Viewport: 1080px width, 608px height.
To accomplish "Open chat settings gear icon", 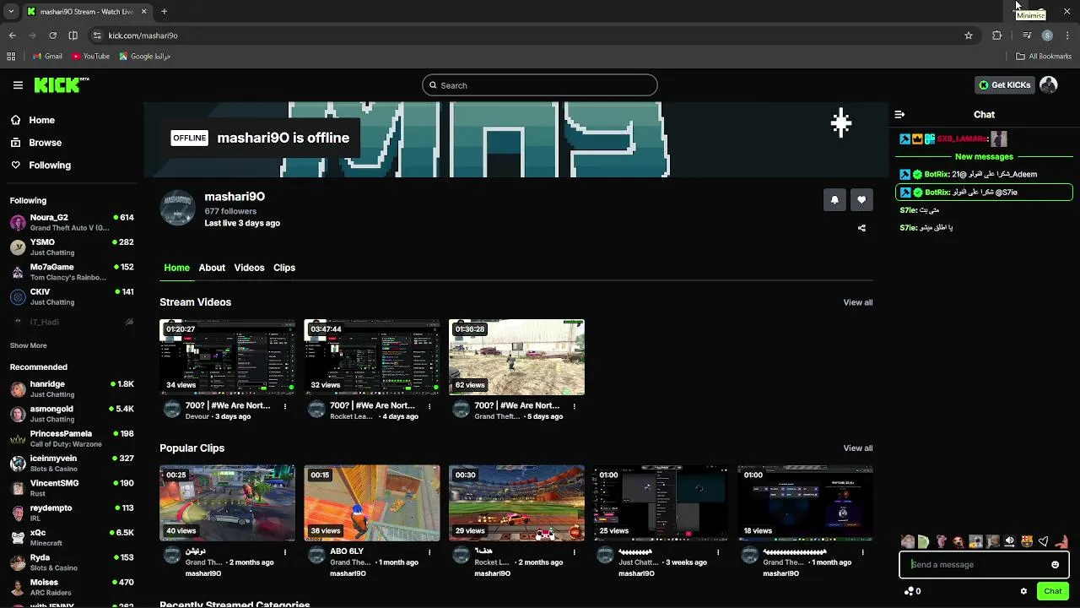I will point(1023,591).
